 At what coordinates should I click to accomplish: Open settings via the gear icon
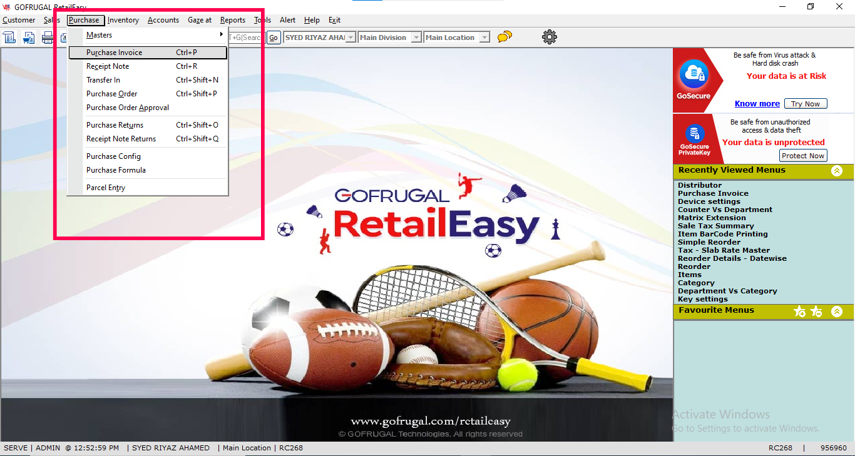point(550,38)
